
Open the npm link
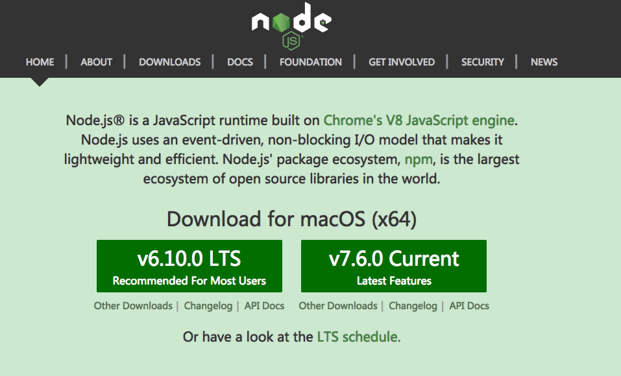click(x=419, y=159)
